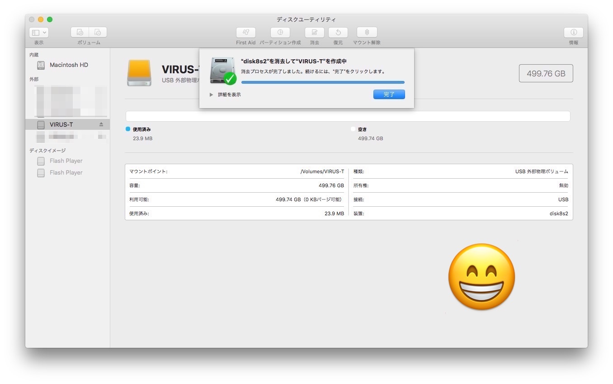Screen dimensions: 613x384
Task: Click the 499.76 GB capacity box
Action: point(546,74)
